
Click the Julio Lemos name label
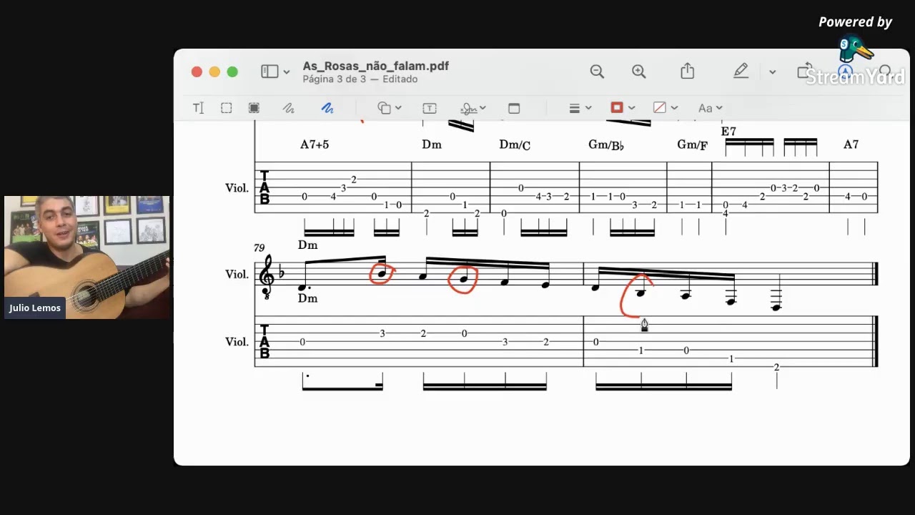35,308
